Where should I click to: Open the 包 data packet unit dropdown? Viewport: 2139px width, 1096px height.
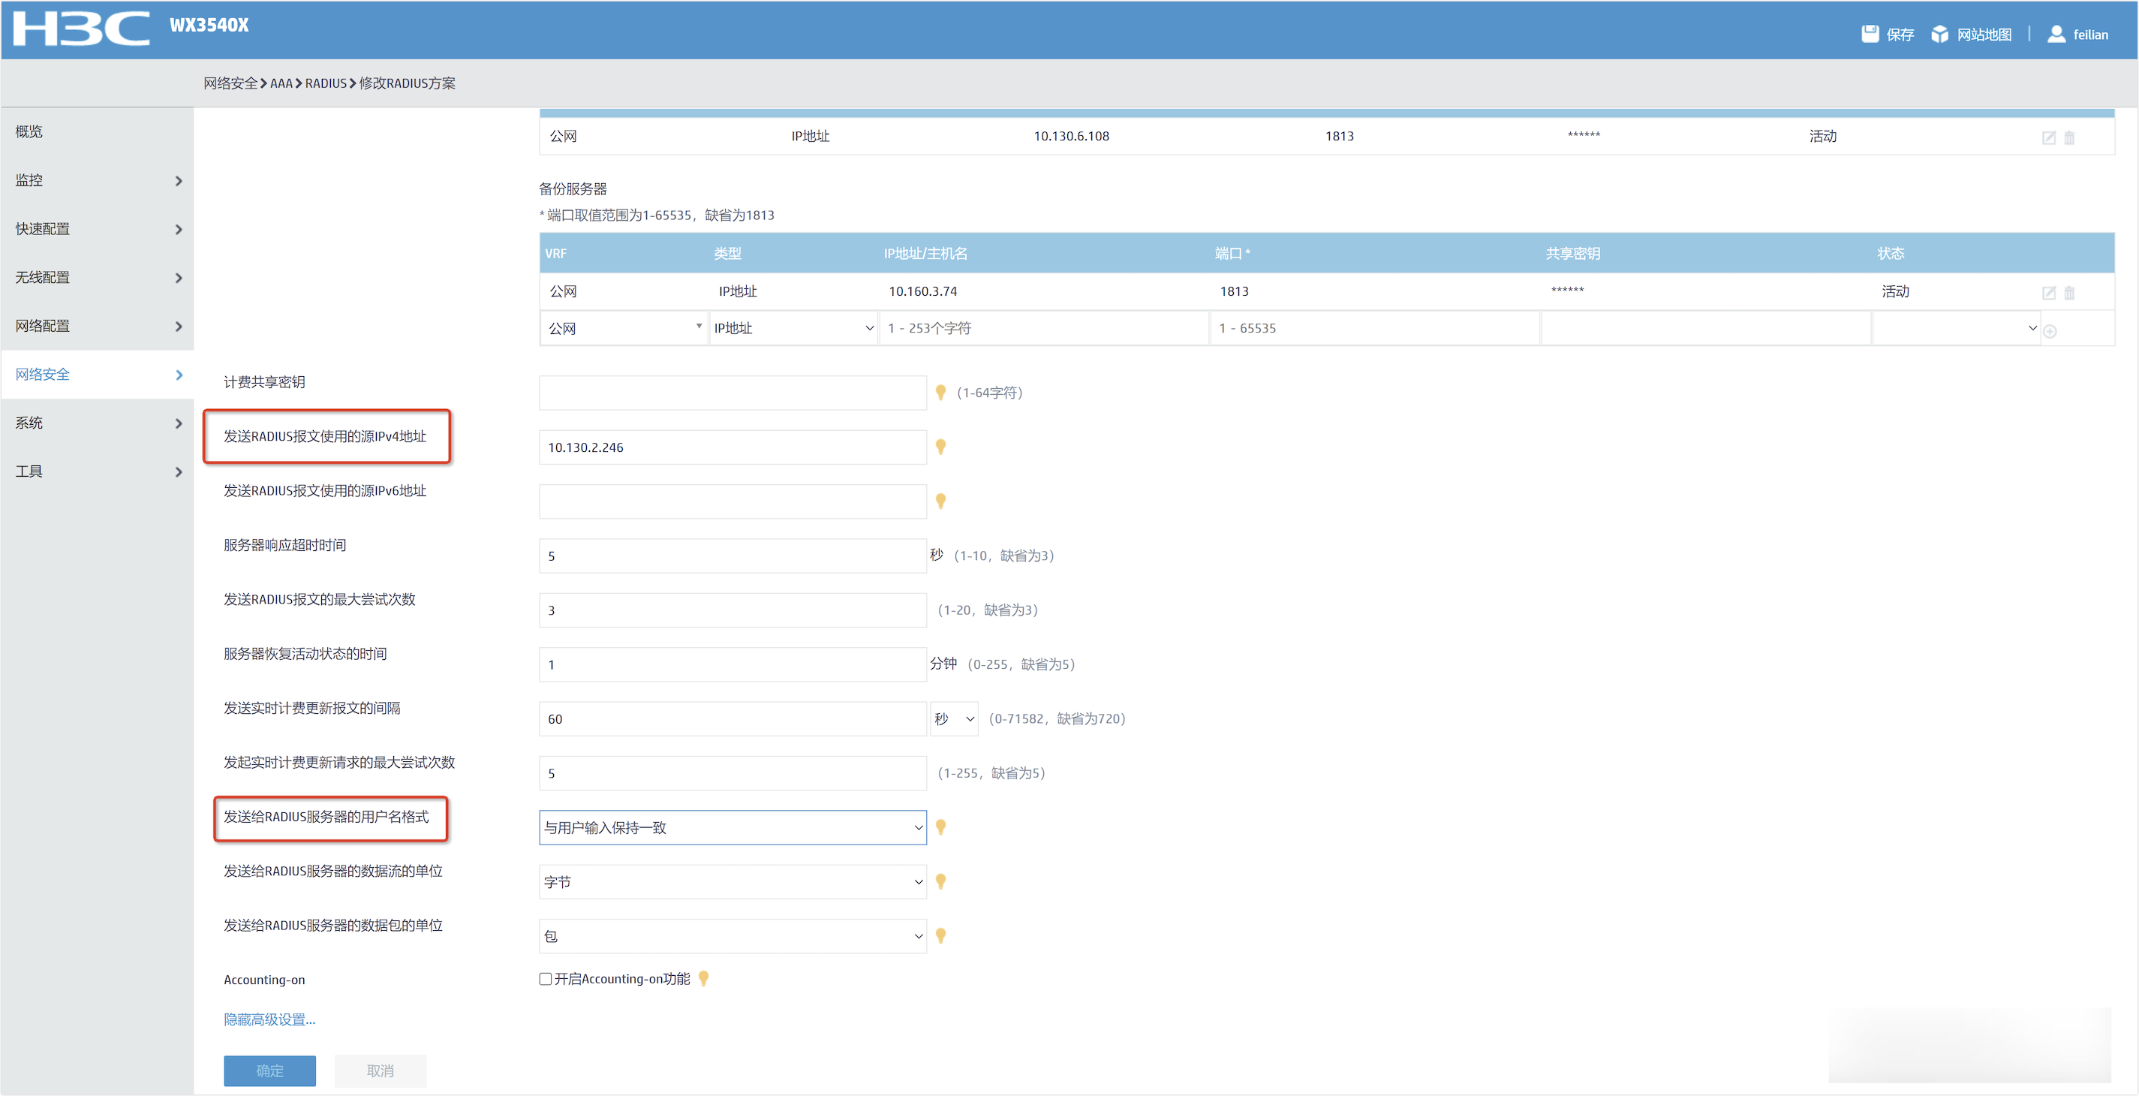[733, 936]
